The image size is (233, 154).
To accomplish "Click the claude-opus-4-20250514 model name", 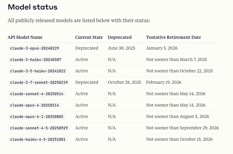I will click(x=34, y=105).
